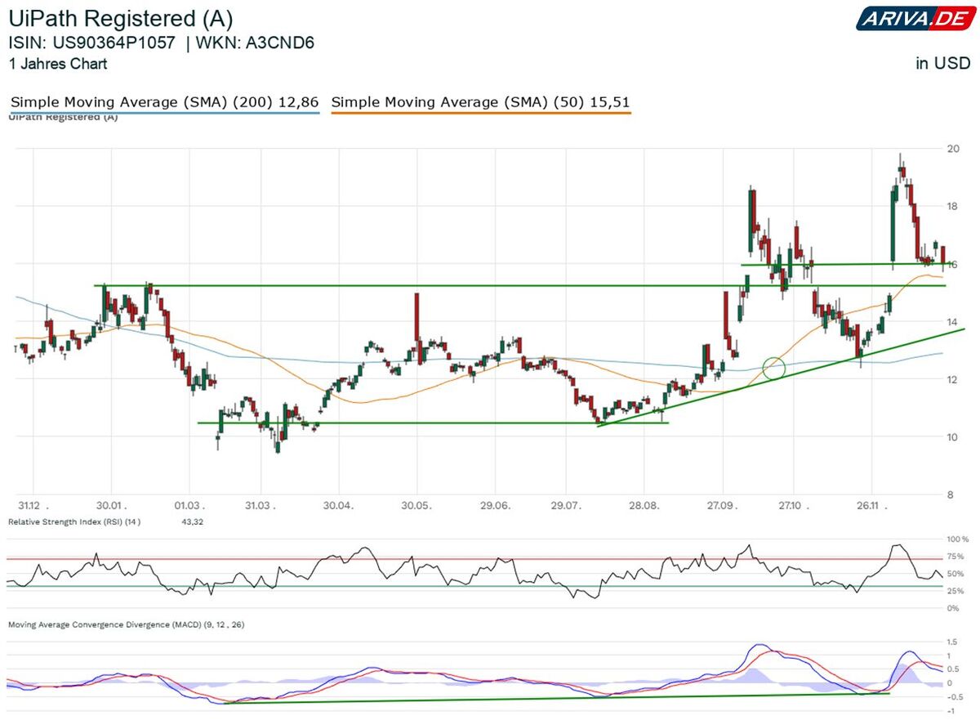Click the 1 Jahres Chart label
This screenshot has height=720, width=980.
pyautogui.click(x=58, y=64)
